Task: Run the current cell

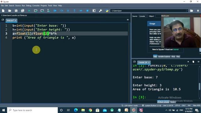Action: (35, 11)
